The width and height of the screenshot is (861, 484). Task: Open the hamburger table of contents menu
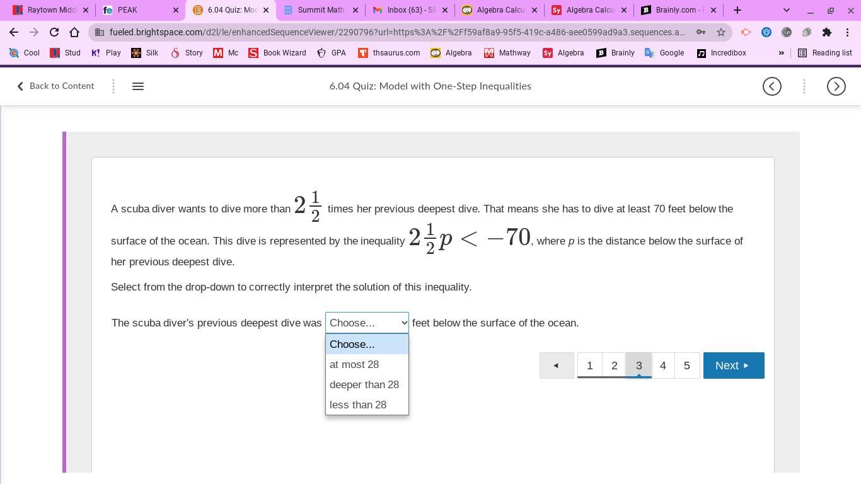(138, 86)
